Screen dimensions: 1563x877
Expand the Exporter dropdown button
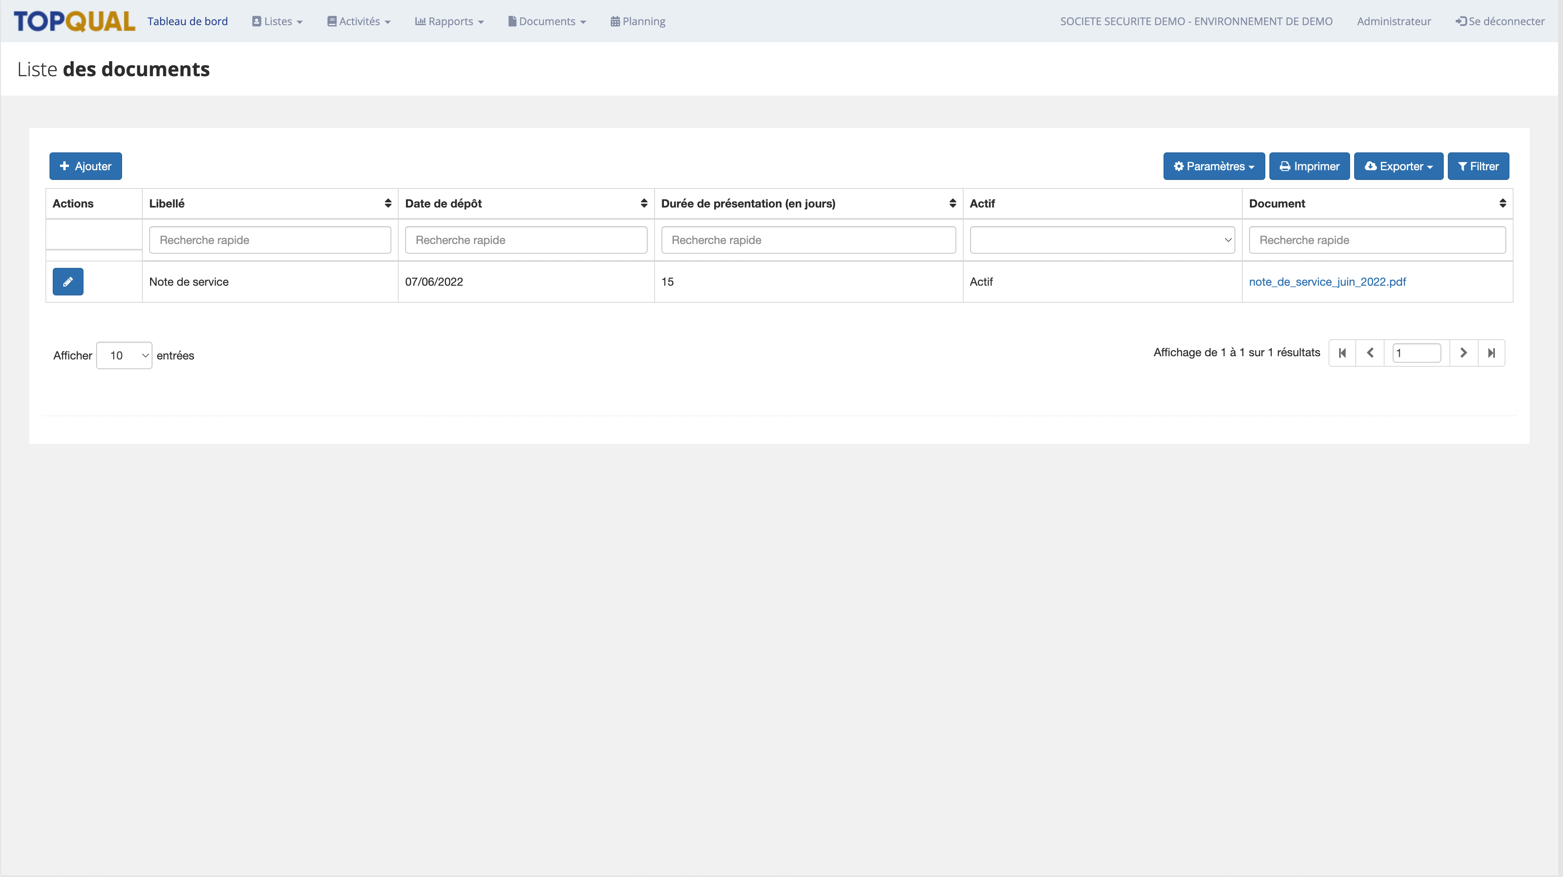point(1398,166)
